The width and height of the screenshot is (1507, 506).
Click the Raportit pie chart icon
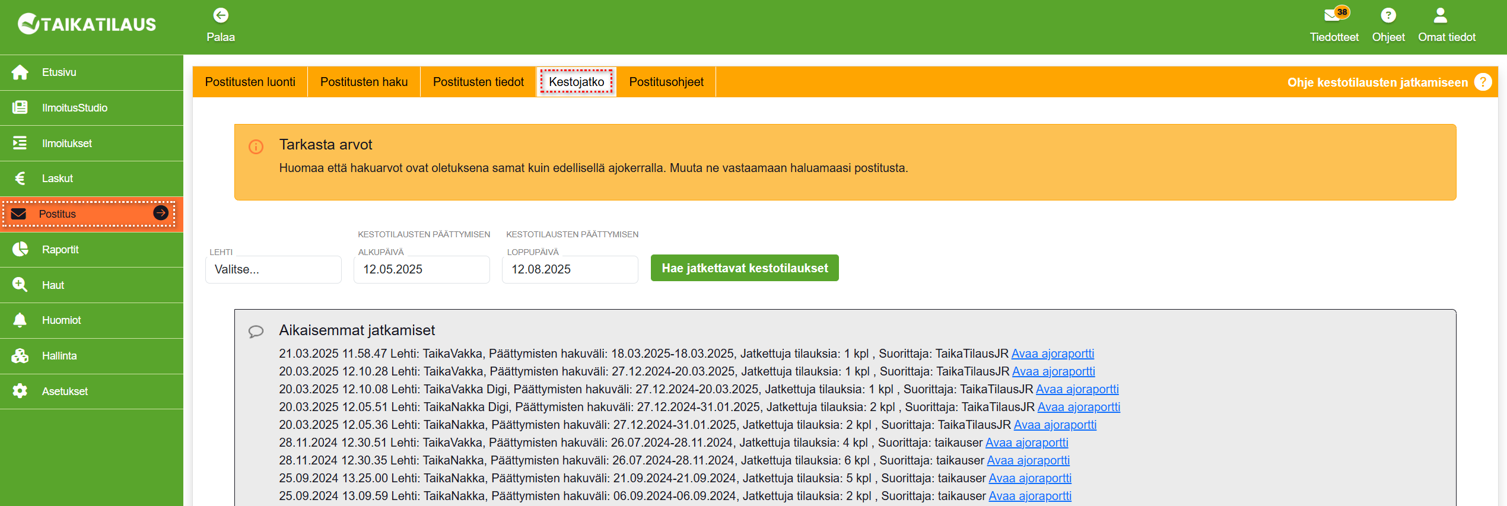point(20,250)
